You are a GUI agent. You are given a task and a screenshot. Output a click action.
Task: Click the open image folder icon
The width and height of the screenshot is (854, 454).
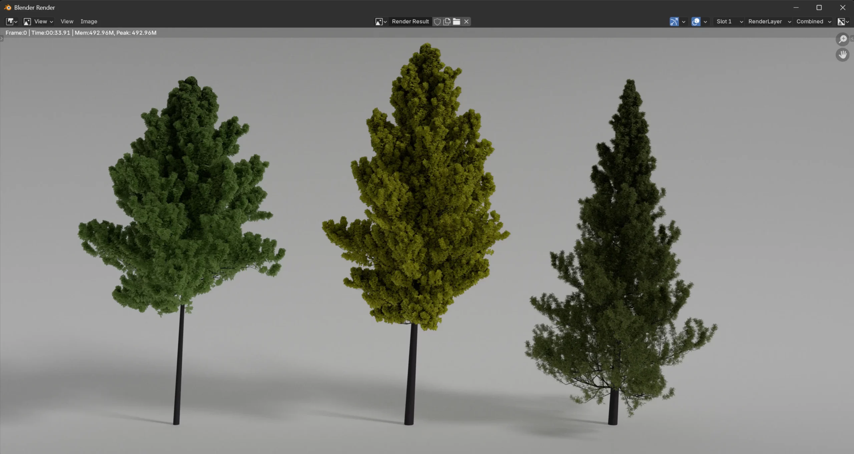coord(457,21)
